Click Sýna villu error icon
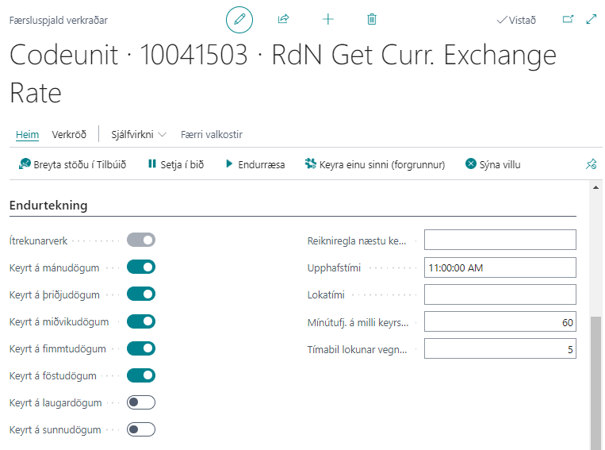Viewport: 605px width, 450px height. [471, 164]
